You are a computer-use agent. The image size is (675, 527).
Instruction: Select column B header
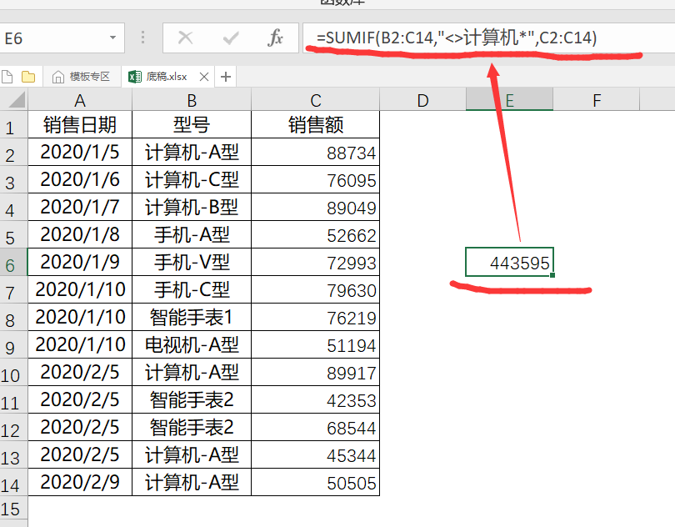tap(192, 100)
